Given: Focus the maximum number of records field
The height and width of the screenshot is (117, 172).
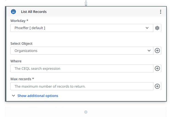Looking at the screenshot, I should click(x=82, y=86).
